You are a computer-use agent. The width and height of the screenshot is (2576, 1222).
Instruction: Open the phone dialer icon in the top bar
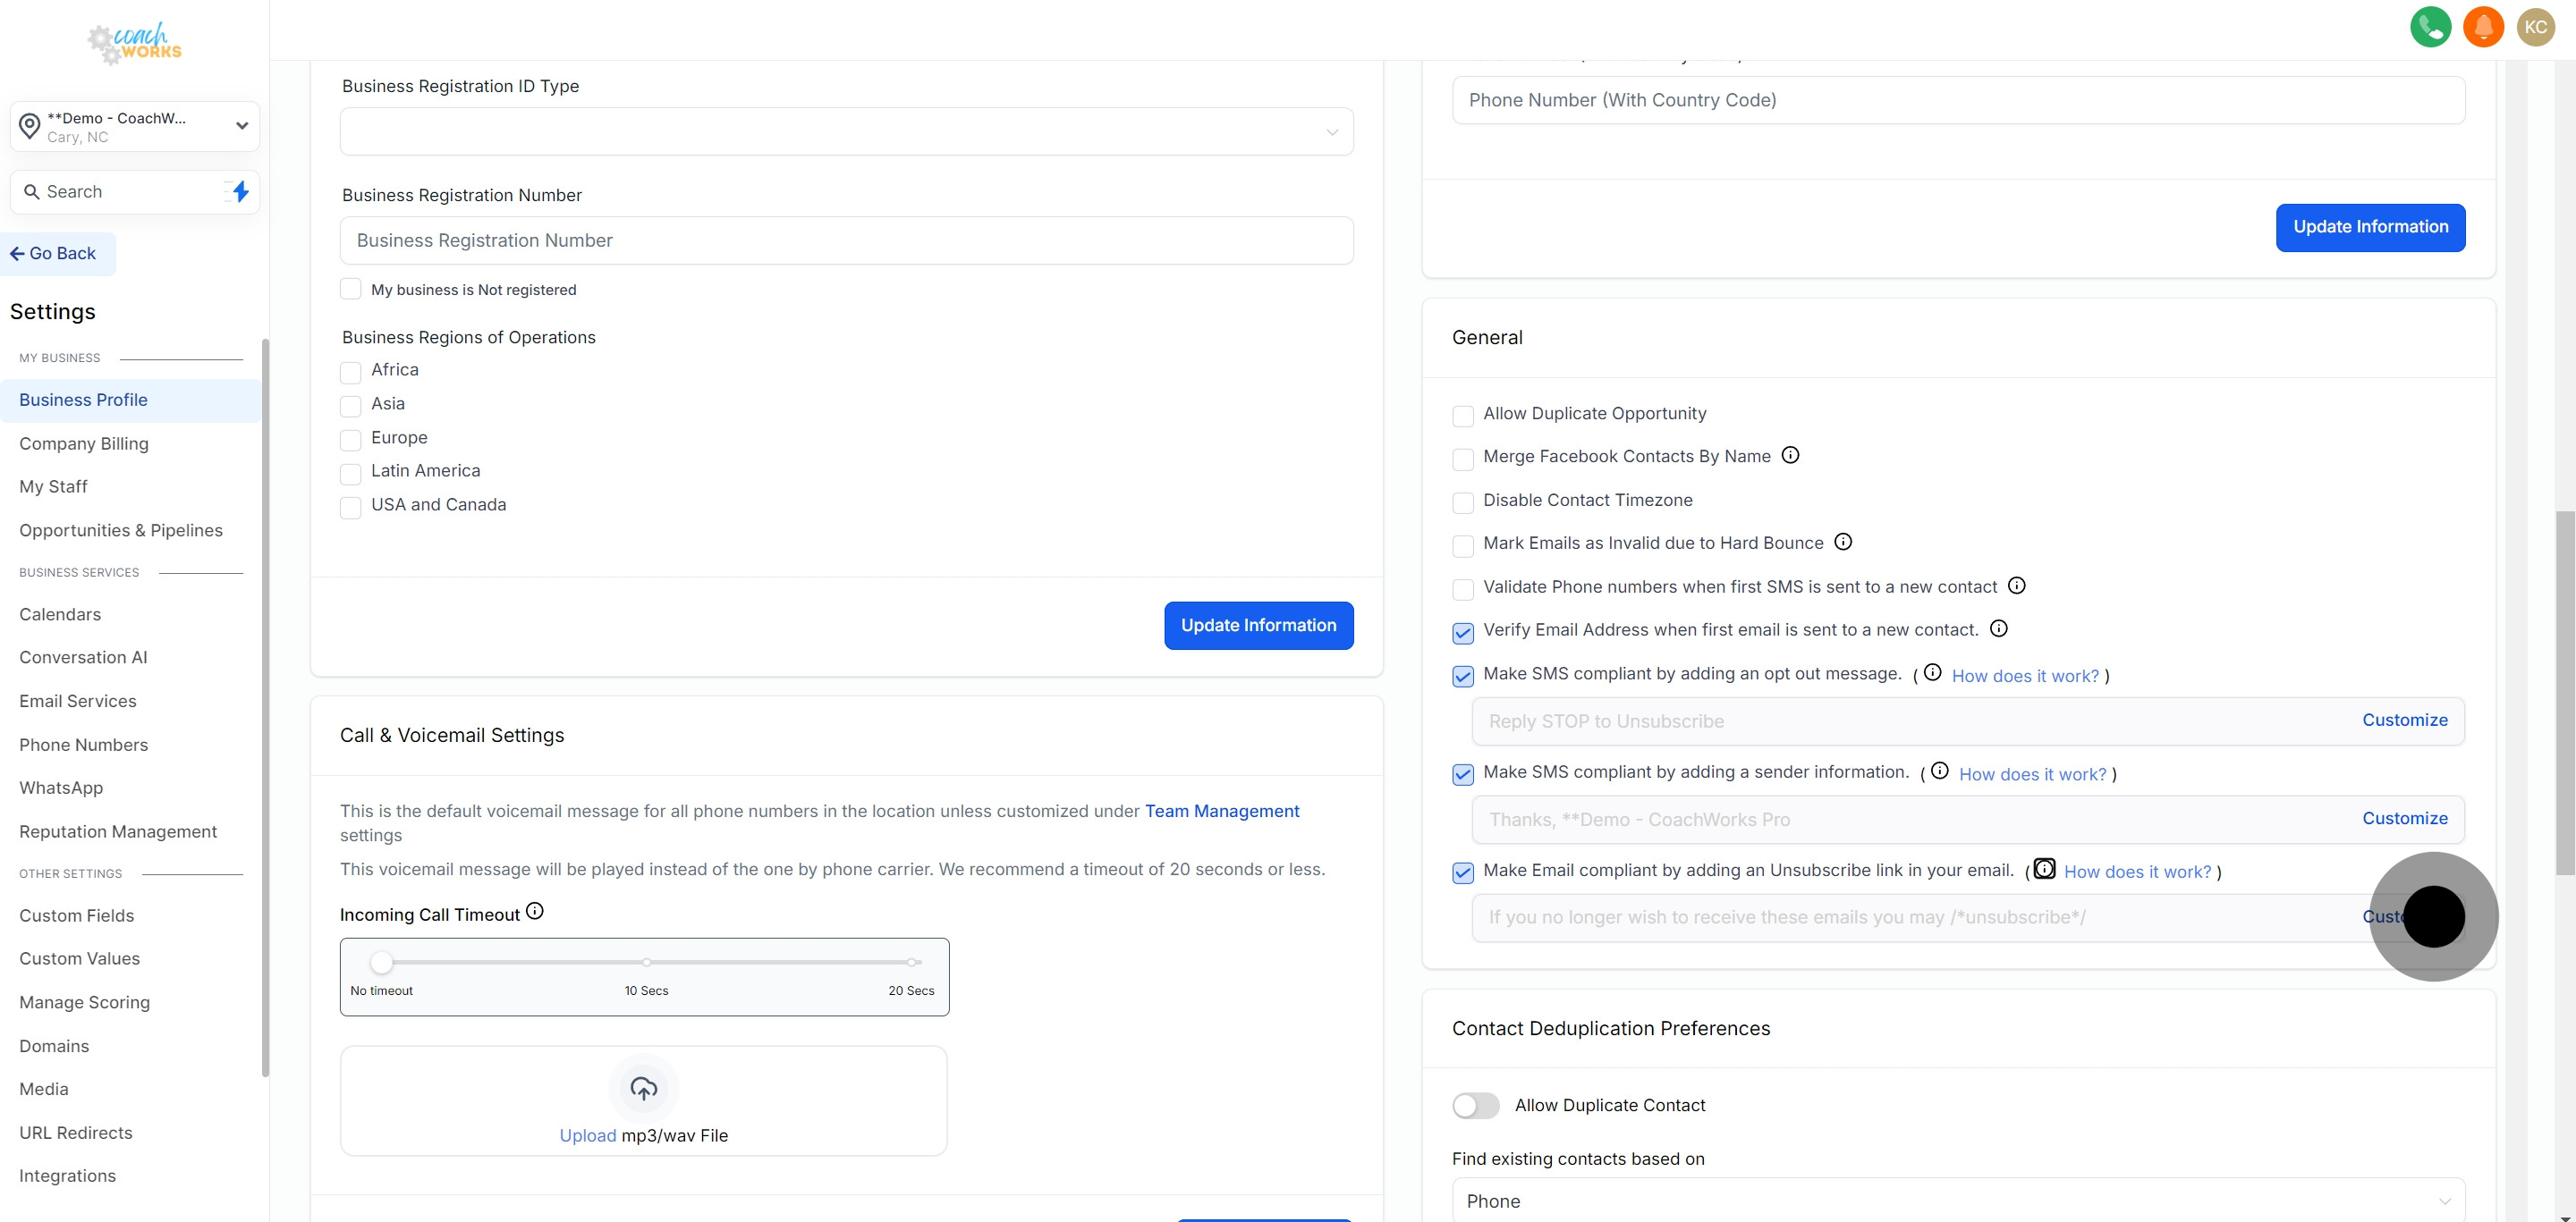2431,26
